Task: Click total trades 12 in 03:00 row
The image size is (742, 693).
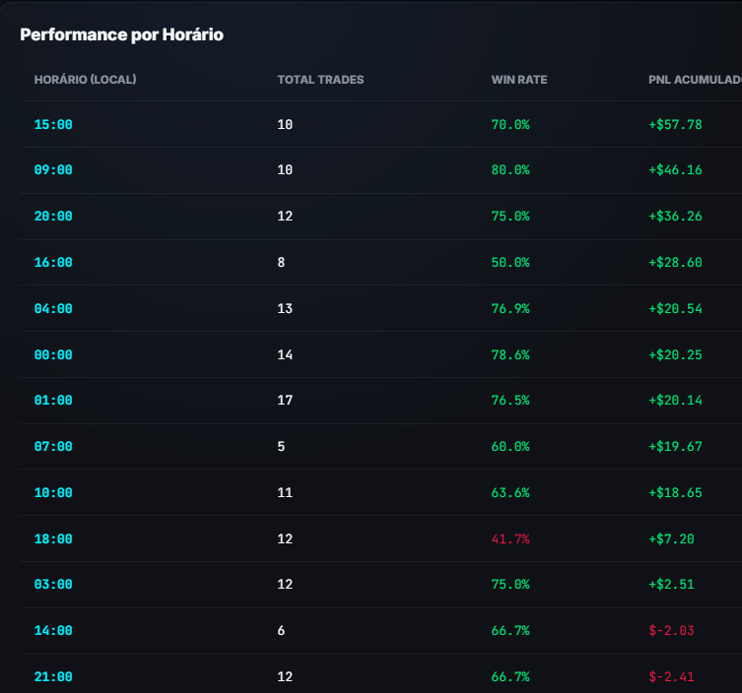Action: tap(285, 586)
